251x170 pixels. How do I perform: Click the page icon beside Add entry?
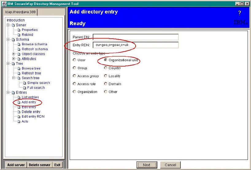(x=19, y=102)
